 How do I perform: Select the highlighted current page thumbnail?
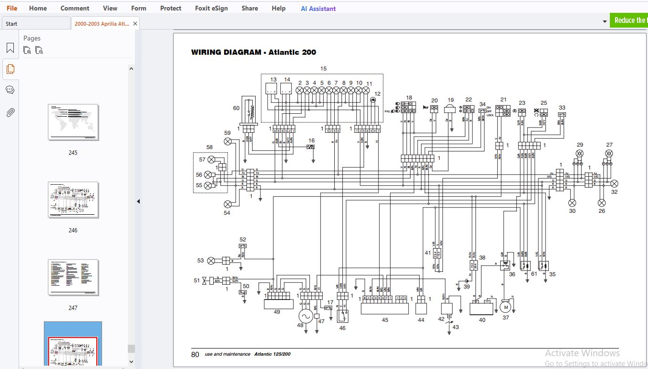point(73,344)
